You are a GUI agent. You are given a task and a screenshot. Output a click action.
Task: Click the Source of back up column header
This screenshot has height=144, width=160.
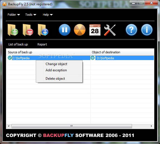pos(48,52)
